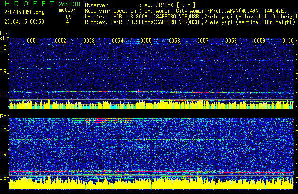Click the 0055 time marker
This screenshot has height=194, width=298.
(x=146, y=41)
